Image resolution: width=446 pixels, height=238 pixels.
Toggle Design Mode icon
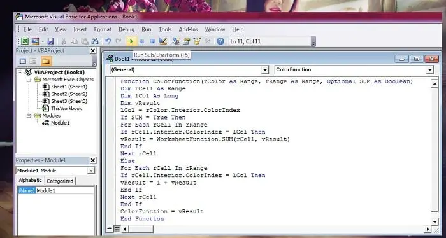[162, 41]
